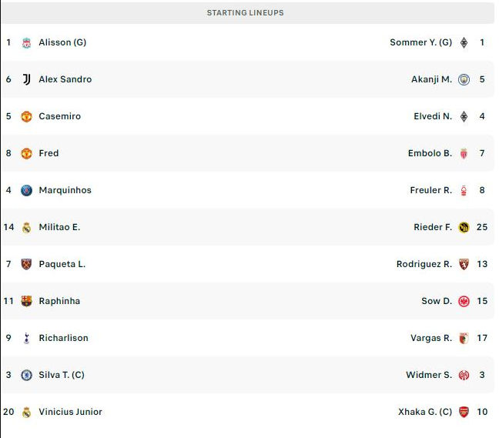Click the Arsenal crest beside Xhaka G.

coord(464,412)
